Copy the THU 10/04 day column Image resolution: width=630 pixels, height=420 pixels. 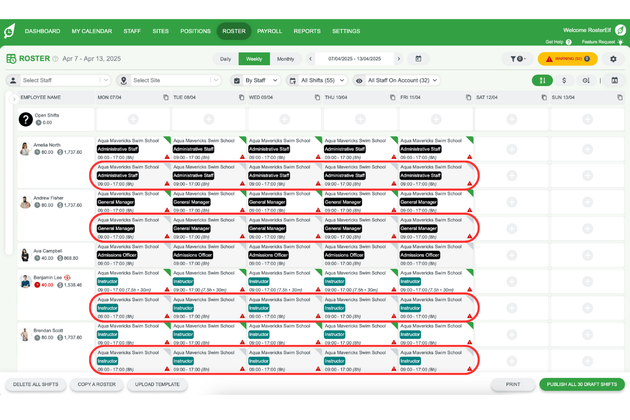tap(393, 98)
